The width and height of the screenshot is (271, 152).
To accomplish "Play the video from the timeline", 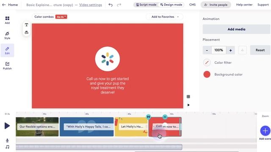I will [7, 126].
